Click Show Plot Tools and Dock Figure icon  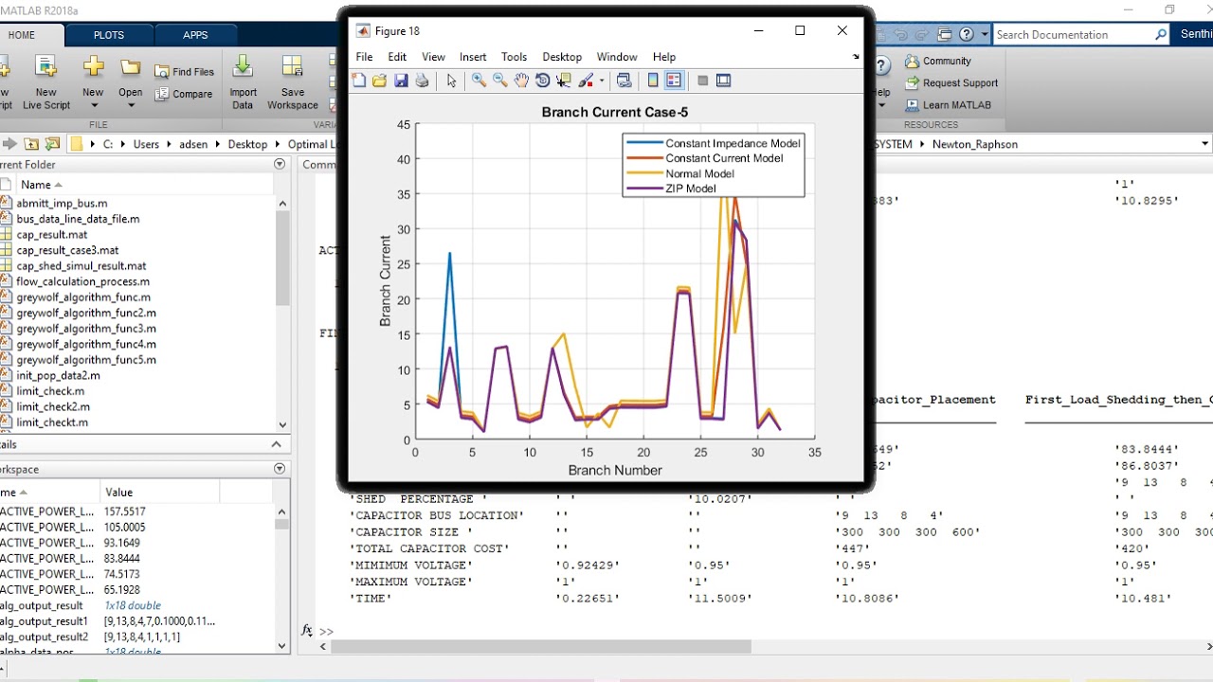(x=724, y=81)
